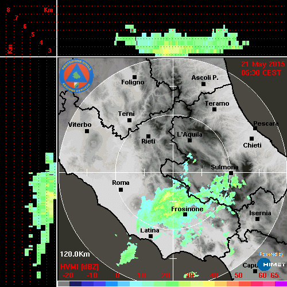
Task: Click the Chieti city marker square
Action: pyautogui.click(x=252, y=138)
